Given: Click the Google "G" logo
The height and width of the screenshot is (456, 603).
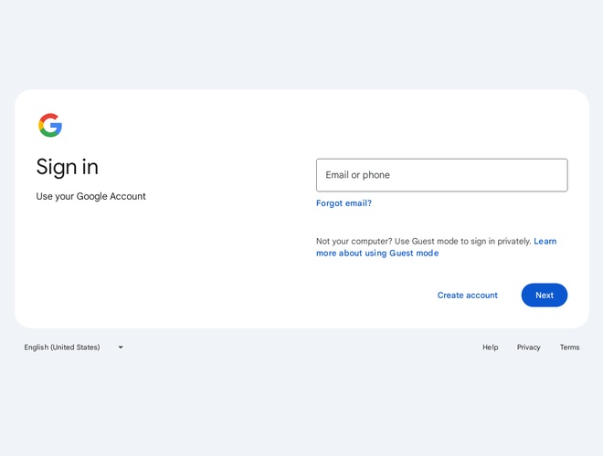Looking at the screenshot, I should 50,125.
